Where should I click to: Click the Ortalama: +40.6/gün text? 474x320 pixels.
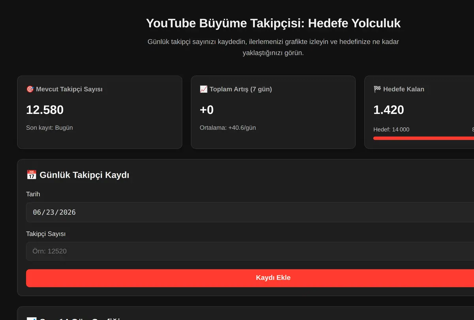pyautogui.click(x=228, y=128)
